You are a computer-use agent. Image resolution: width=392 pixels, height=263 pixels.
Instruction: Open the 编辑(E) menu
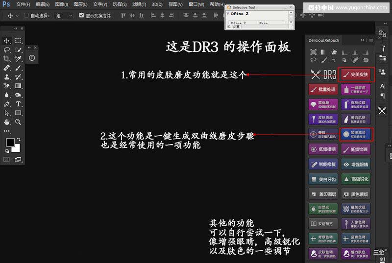(42, 4)
